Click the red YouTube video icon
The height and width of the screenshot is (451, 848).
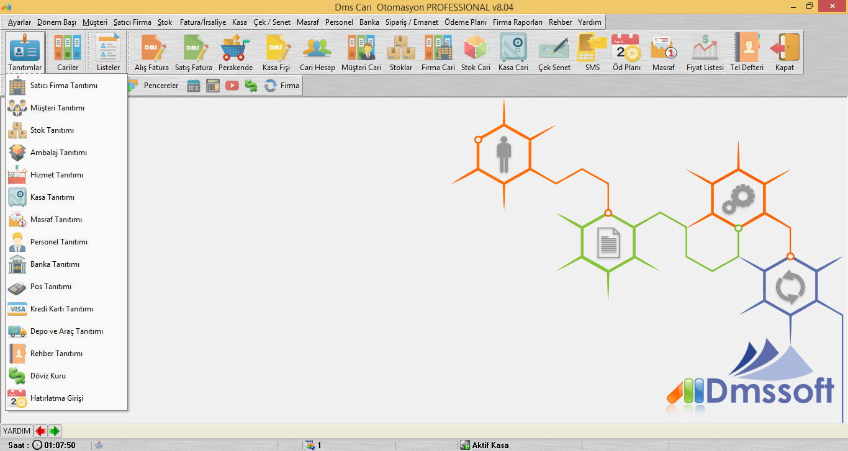[x=232, y=86]
